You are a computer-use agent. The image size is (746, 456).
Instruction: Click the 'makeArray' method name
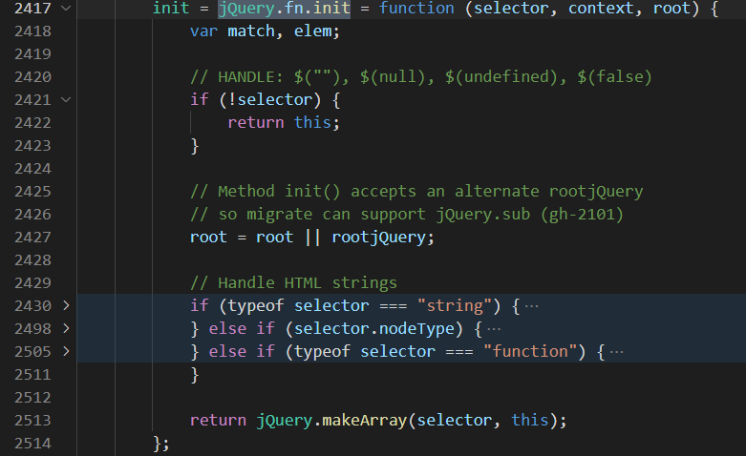pyautogui.click(x=365, y=420)
